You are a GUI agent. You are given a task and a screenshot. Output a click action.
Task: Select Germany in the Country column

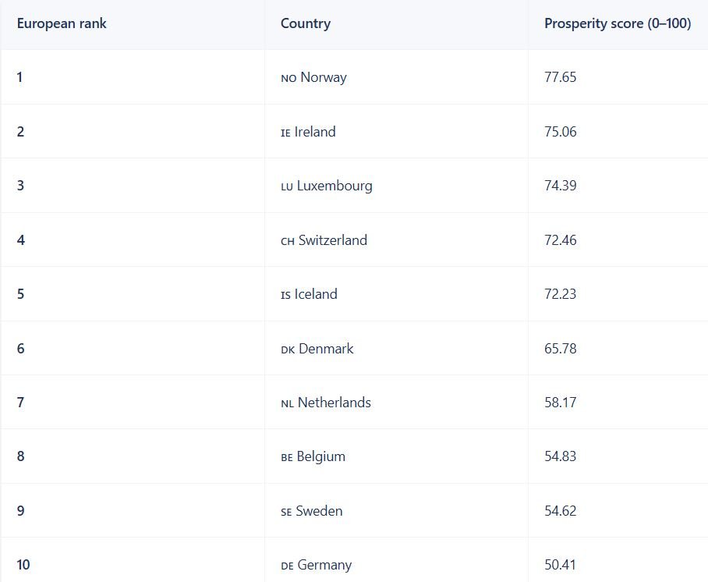click(317, 565)
